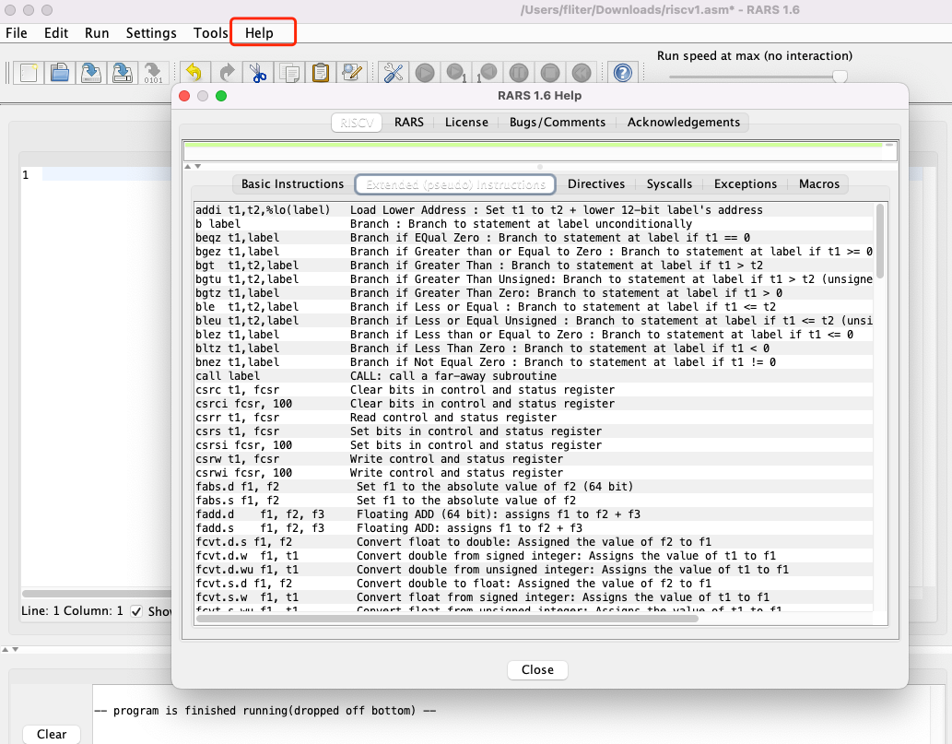
Task: Switch to the Syscalls tab
Action: [x=669, y=184]
